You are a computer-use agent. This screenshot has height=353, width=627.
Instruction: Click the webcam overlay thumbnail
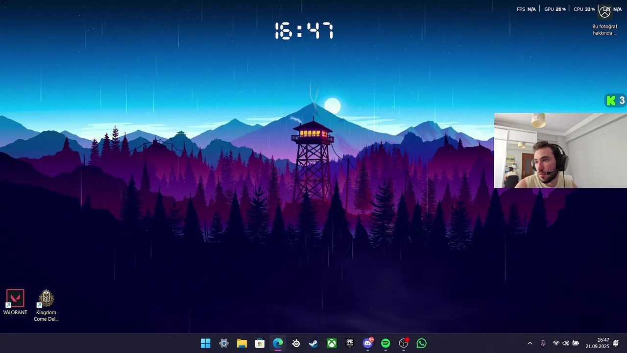[x=560, y=151]
